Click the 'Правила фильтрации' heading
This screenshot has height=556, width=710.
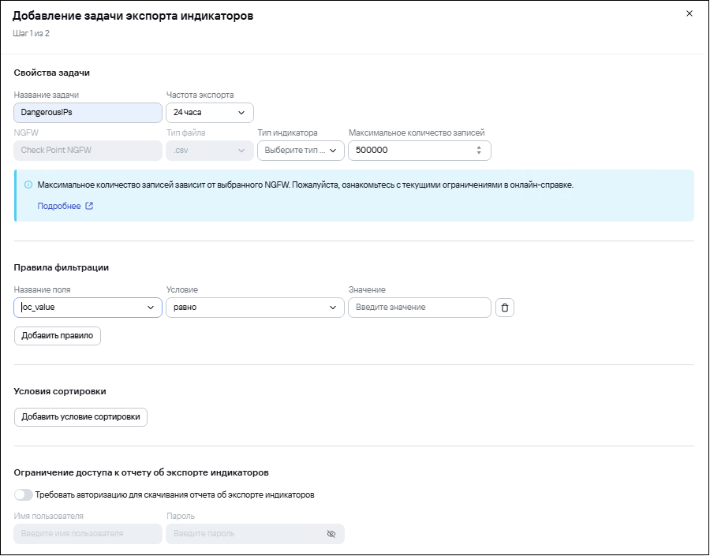point(61,267)
